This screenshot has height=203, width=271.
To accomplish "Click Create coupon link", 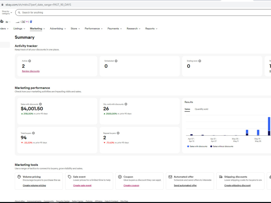I will click(131, 185).
